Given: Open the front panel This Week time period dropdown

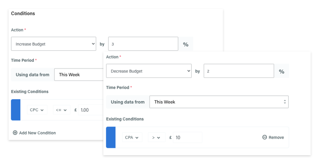Looking at the screenshot, I should (x=219, y=102).
